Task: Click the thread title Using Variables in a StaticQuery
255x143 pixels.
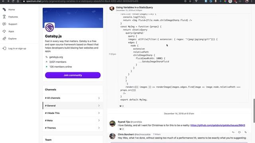Action: [x=134, y=8]
